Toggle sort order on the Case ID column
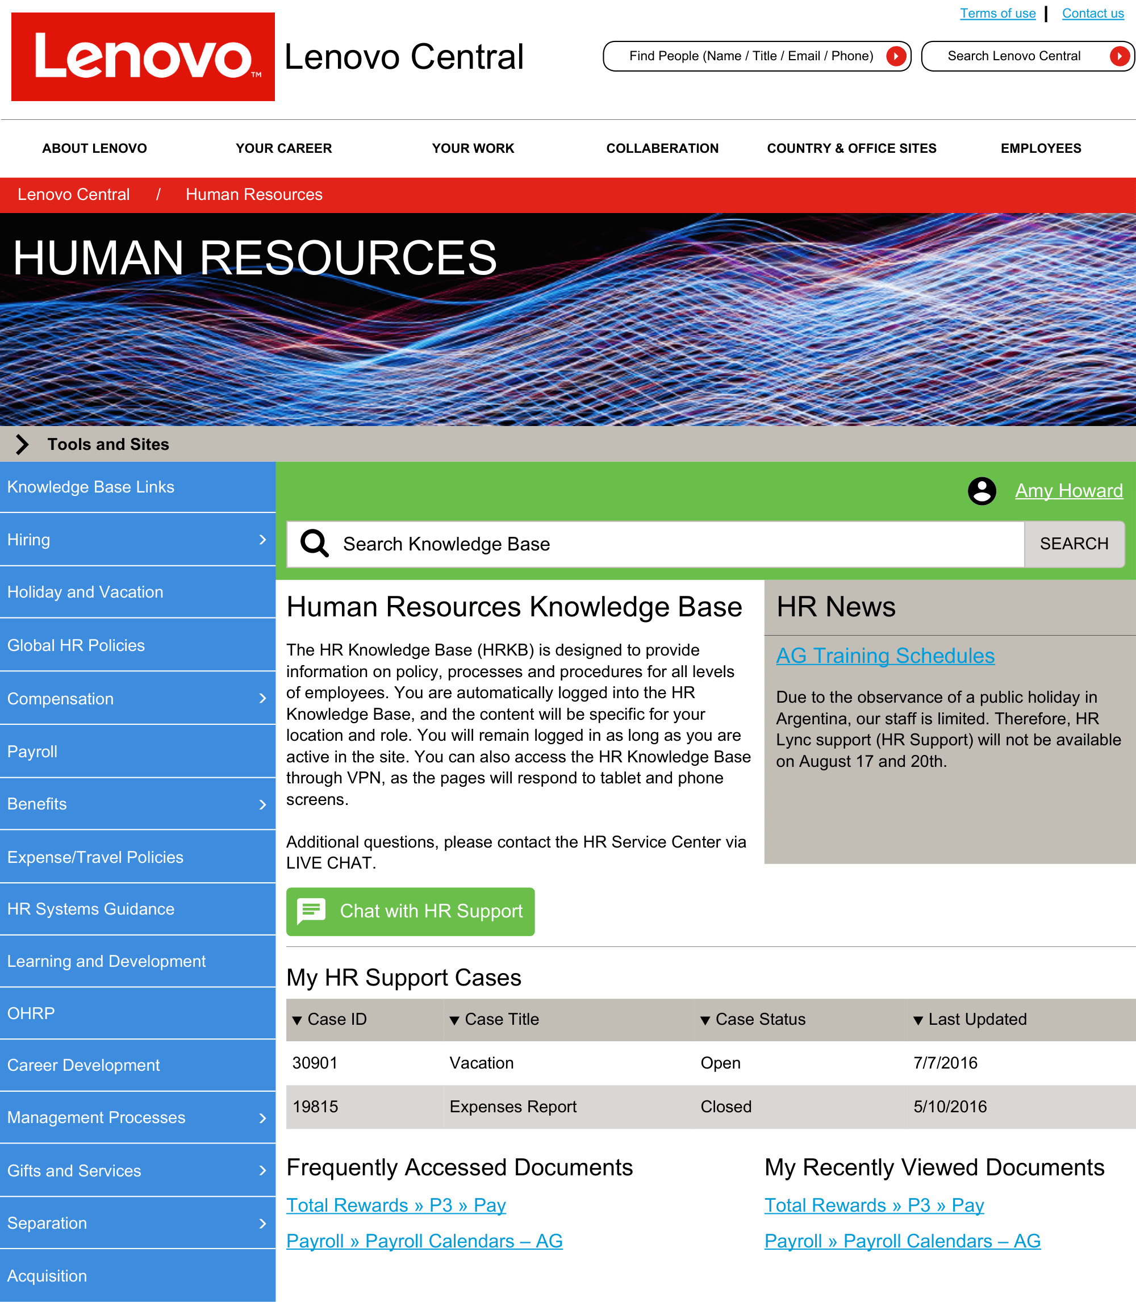Viewport: 1136px width, 1302px height. tap(297, 1019)
